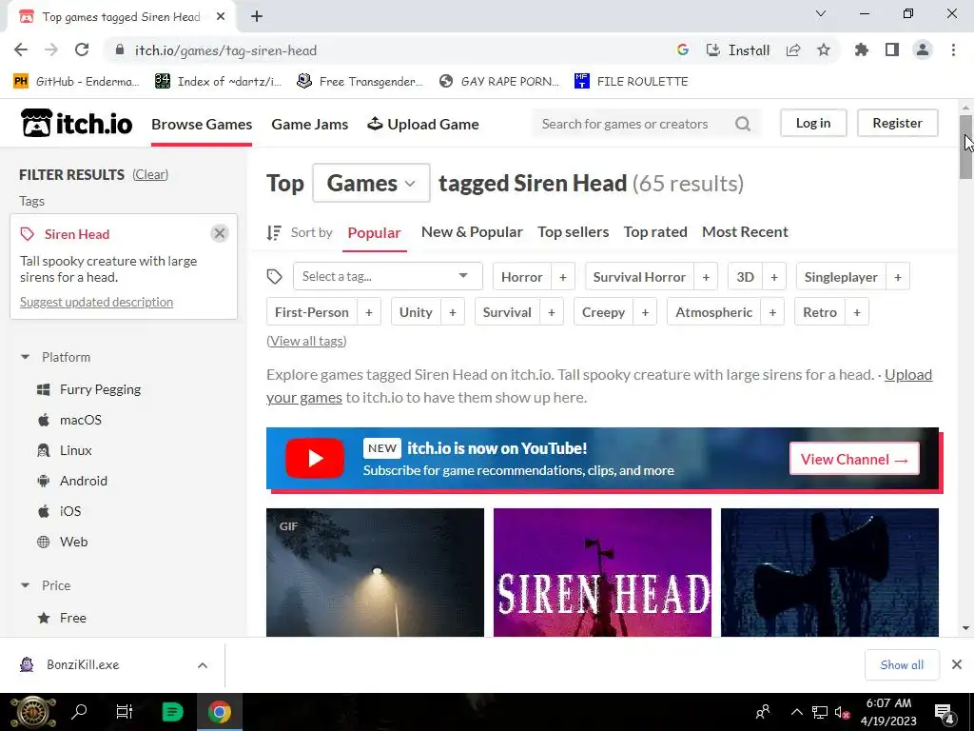The width and height of the screenshot is (974, 731).
Task: Collapse the Platform filter section
Action: pyautogui.click(x=26, y=357)
